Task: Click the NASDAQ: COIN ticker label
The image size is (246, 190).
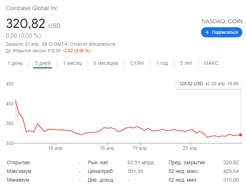Action: (222, 21)
